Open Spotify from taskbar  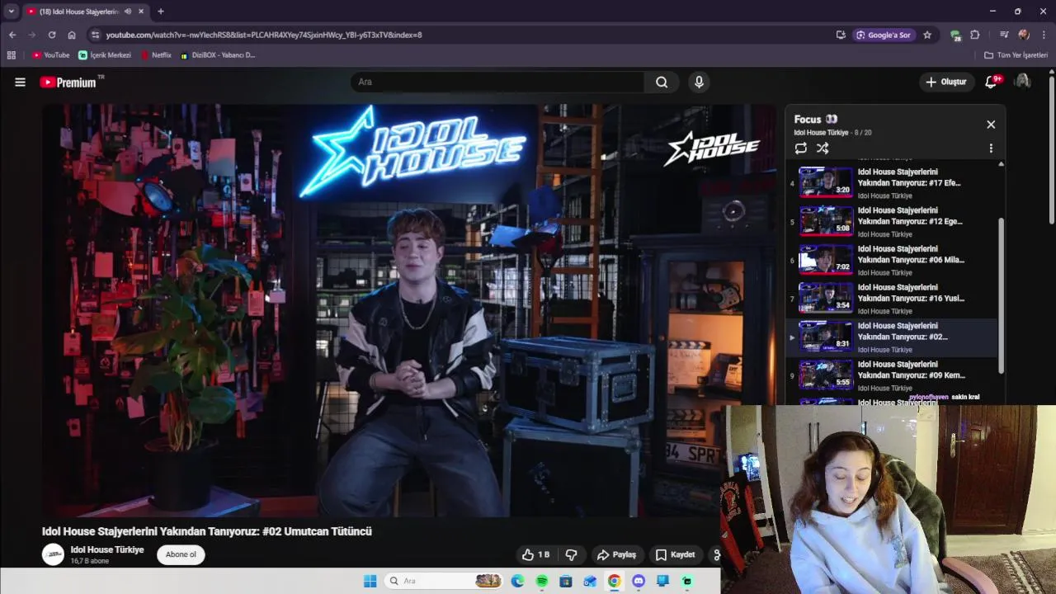pyautogui.click(x=541, y=581)
